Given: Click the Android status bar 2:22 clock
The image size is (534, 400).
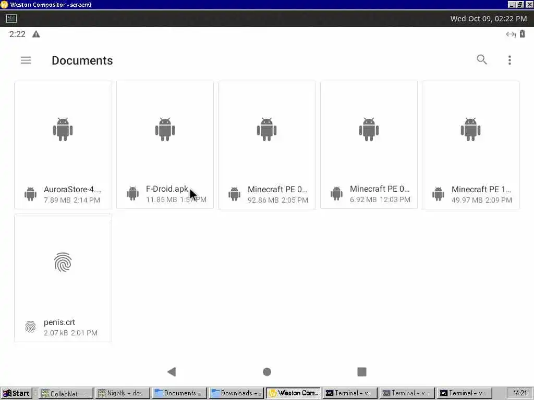Looking at the screenshot, I should point(17,34).
